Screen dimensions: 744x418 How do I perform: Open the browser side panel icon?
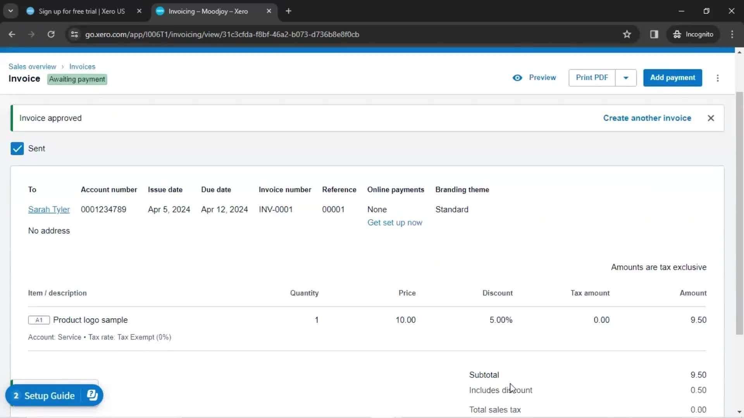click(654, 34)
